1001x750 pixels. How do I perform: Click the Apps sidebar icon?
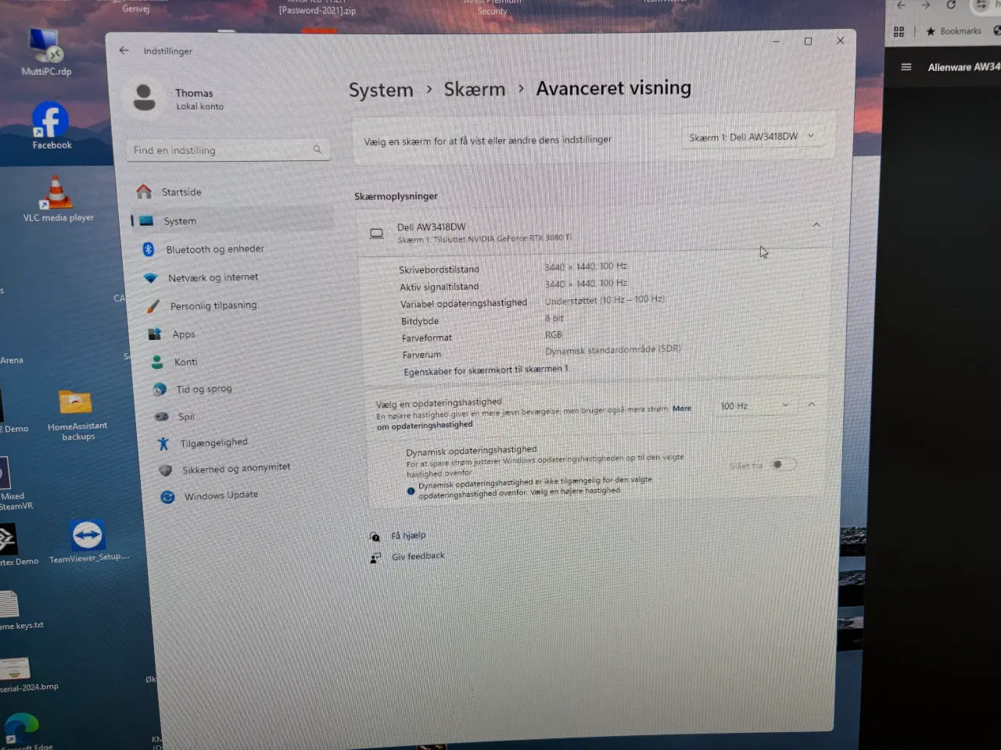click(155, 334)
